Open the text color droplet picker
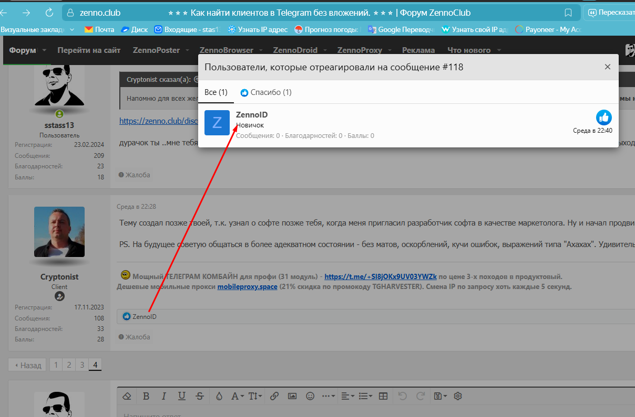 click(219, 396)
